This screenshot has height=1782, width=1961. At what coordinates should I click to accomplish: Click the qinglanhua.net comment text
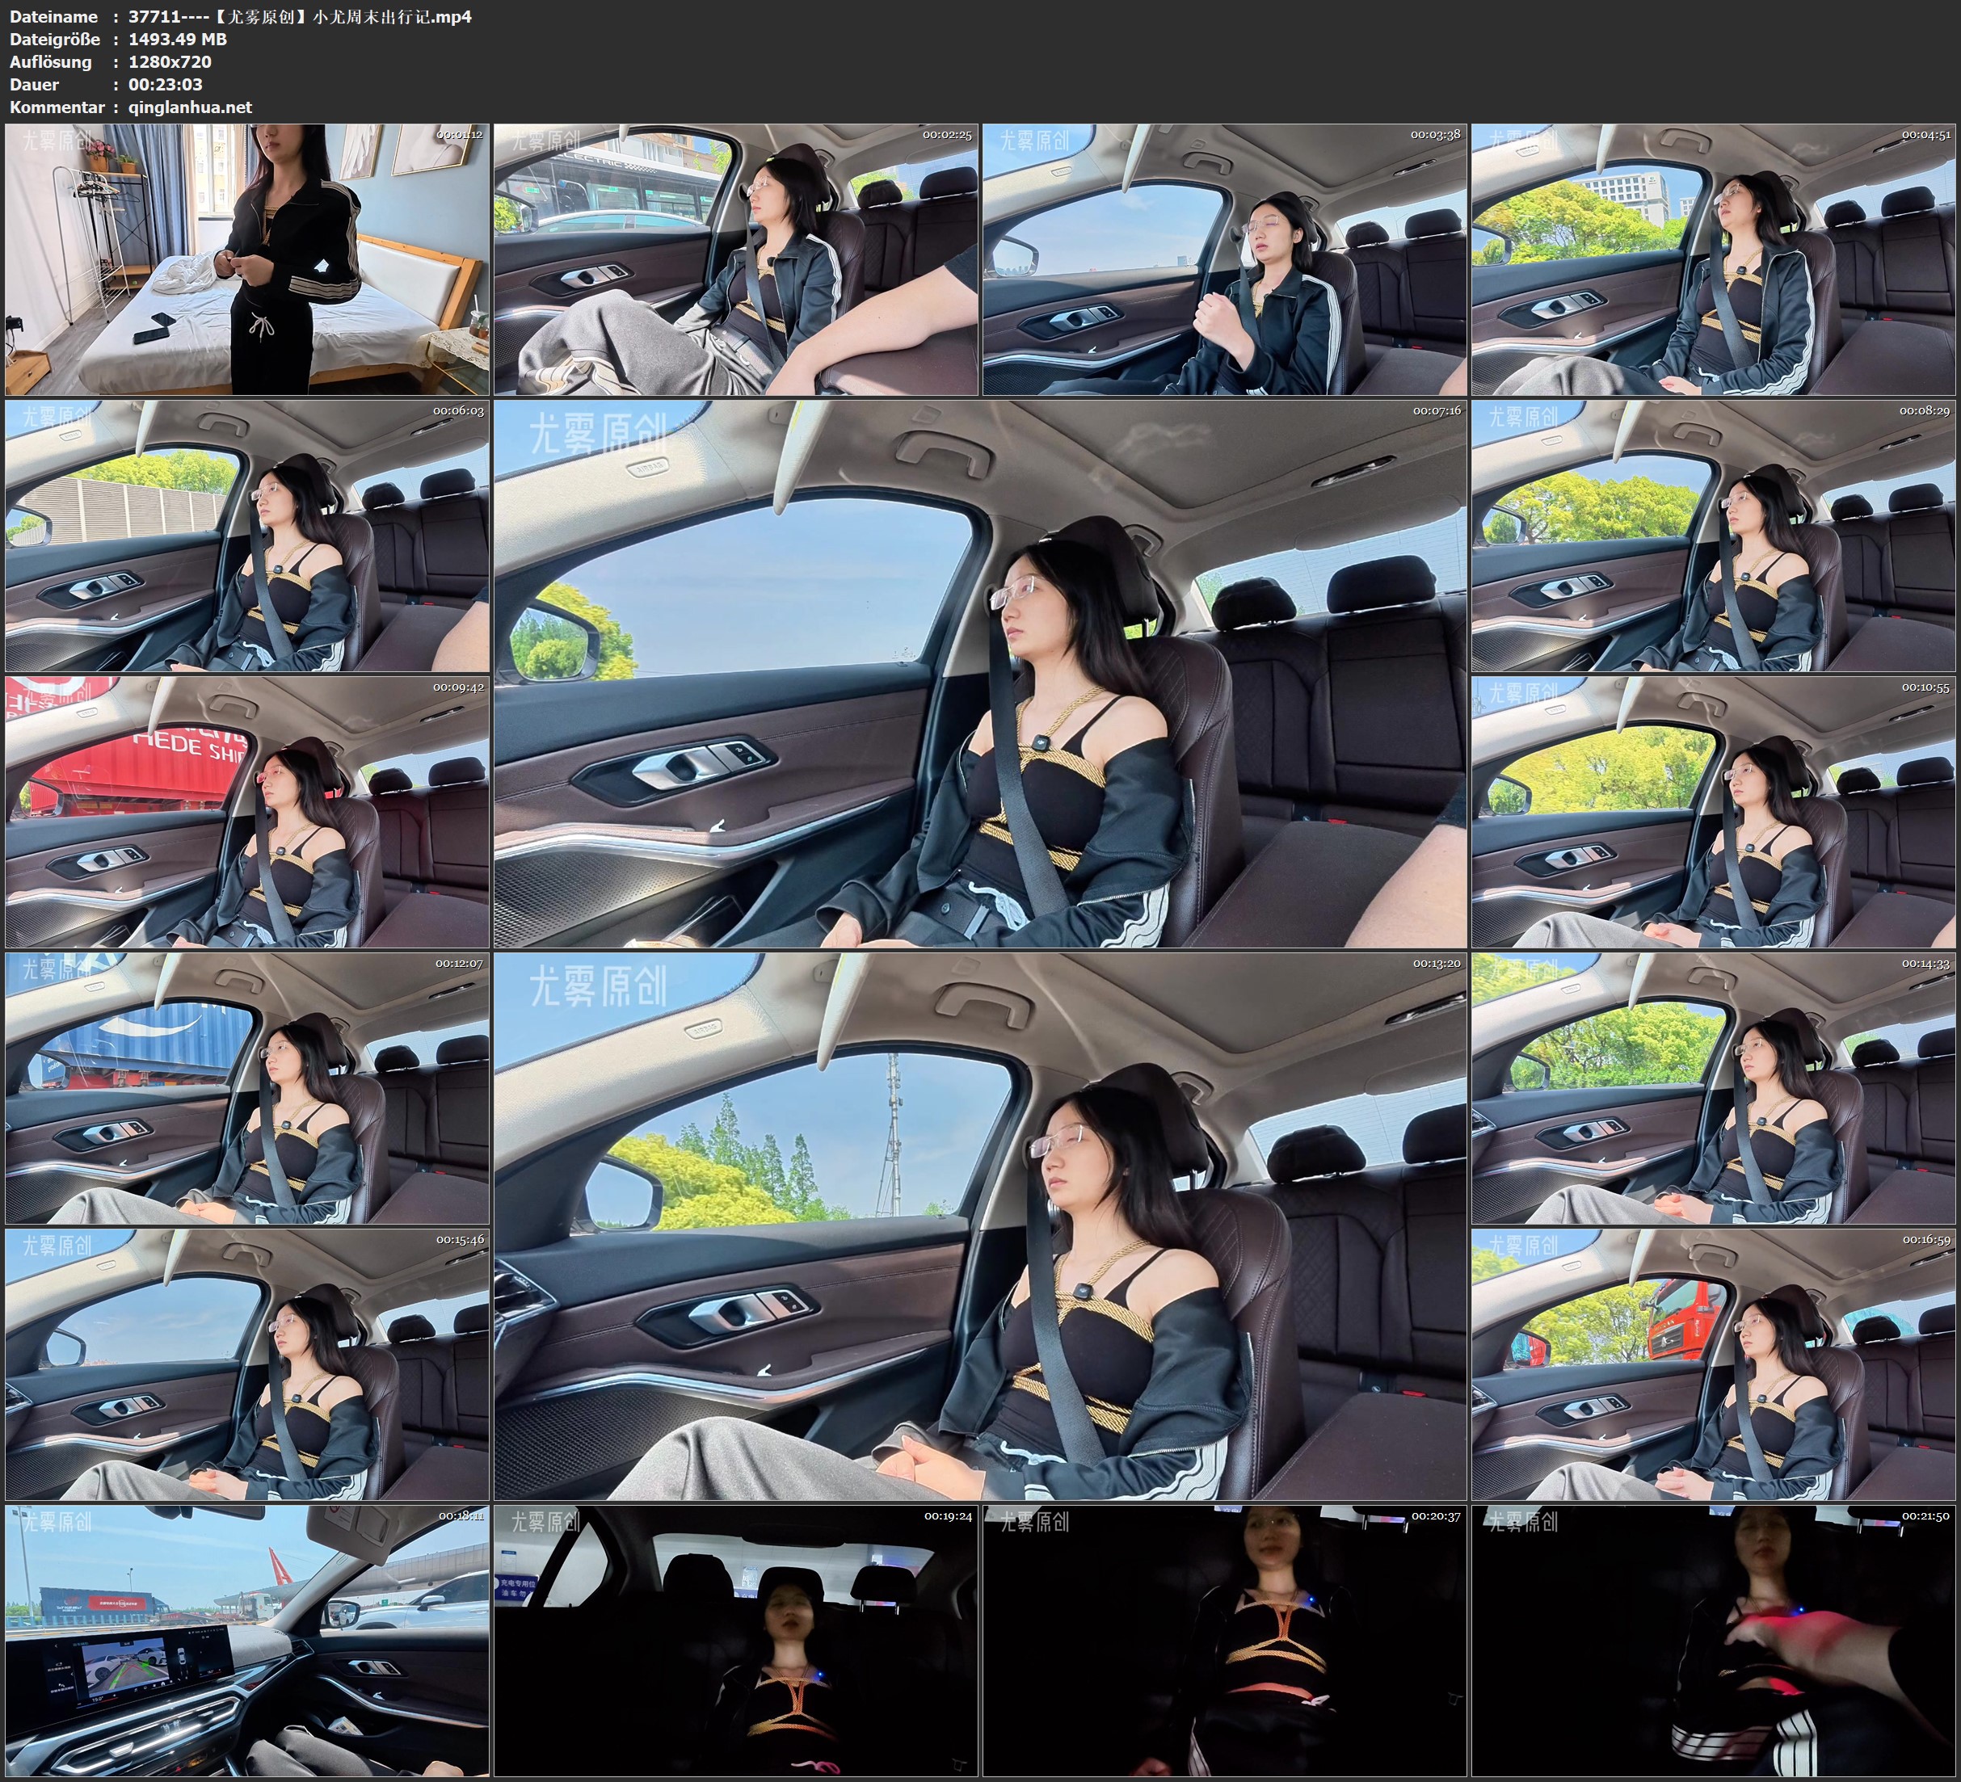[190, 107]
